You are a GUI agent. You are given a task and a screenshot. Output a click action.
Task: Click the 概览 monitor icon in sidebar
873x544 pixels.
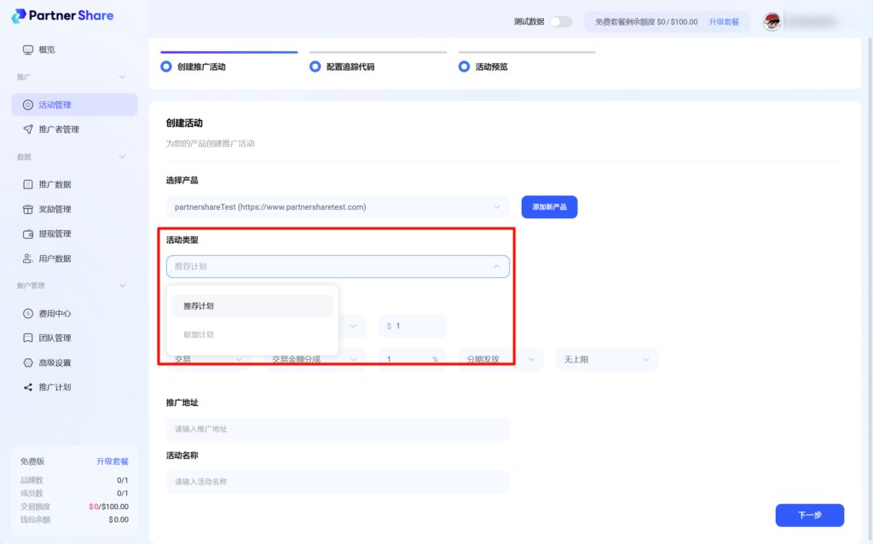coord(28,49)
